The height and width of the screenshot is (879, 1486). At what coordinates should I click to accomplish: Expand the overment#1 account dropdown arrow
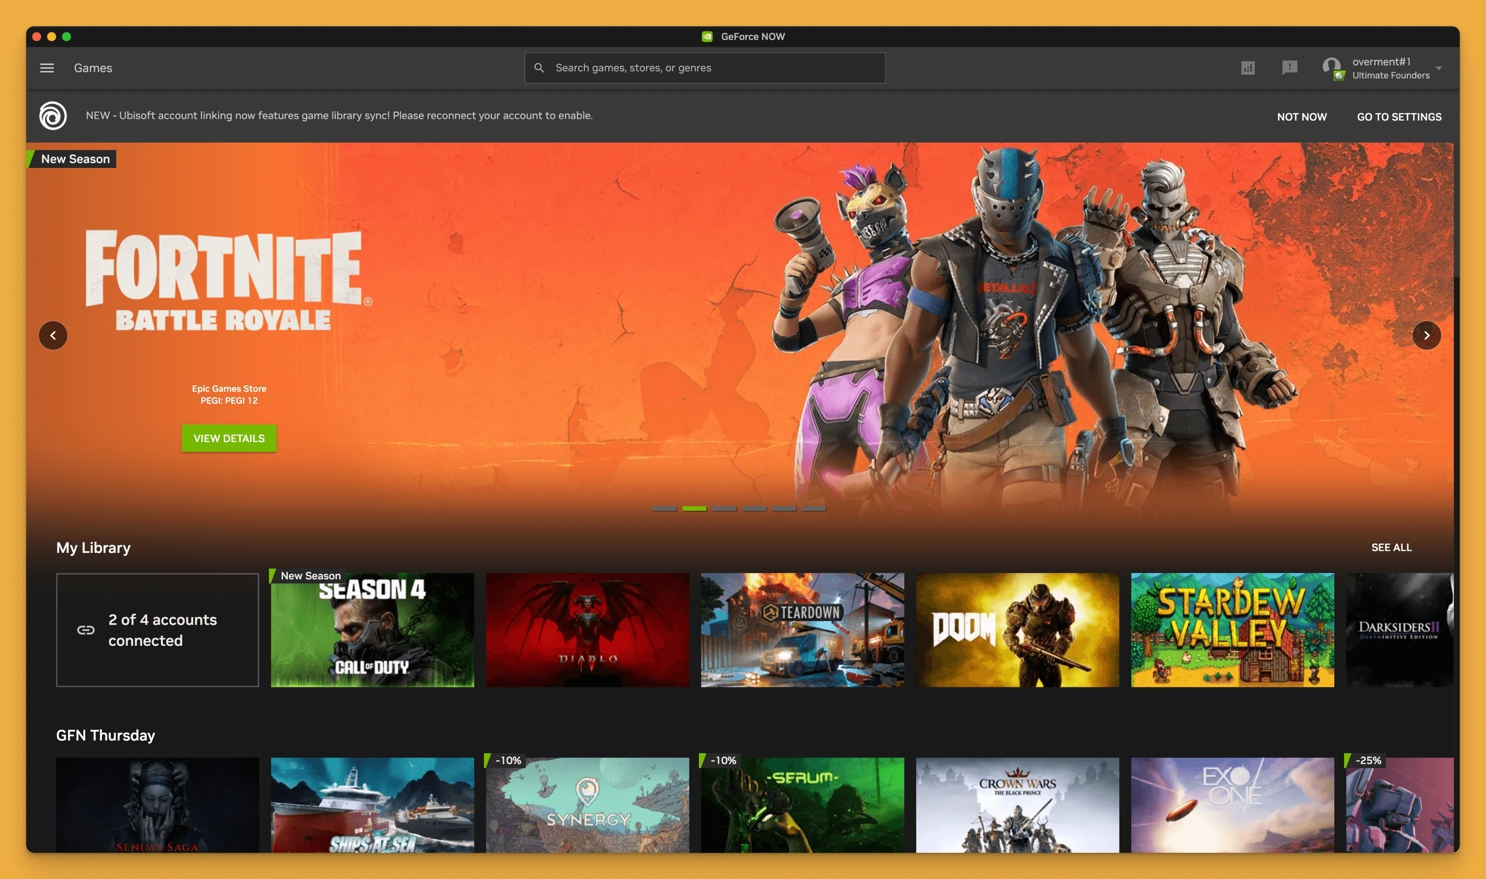coord(1439,68)
